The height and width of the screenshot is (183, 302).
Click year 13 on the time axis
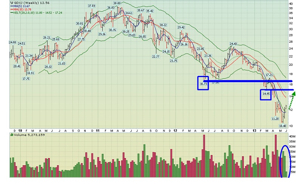point(254,131)
